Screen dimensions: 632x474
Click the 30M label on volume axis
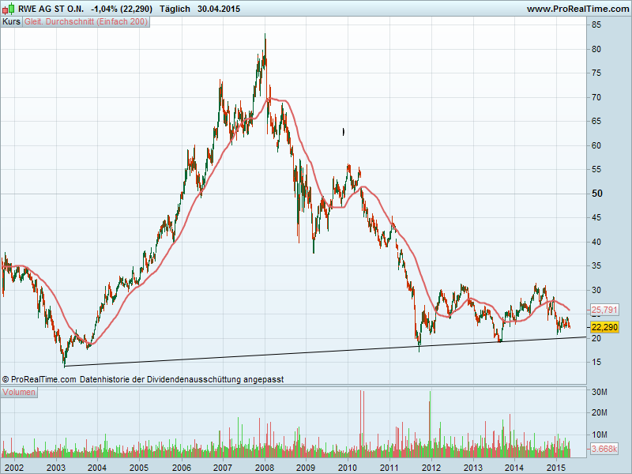pos(600,393)
